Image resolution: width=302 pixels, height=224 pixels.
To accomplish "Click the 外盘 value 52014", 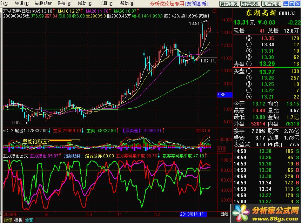I will (258, 124).
